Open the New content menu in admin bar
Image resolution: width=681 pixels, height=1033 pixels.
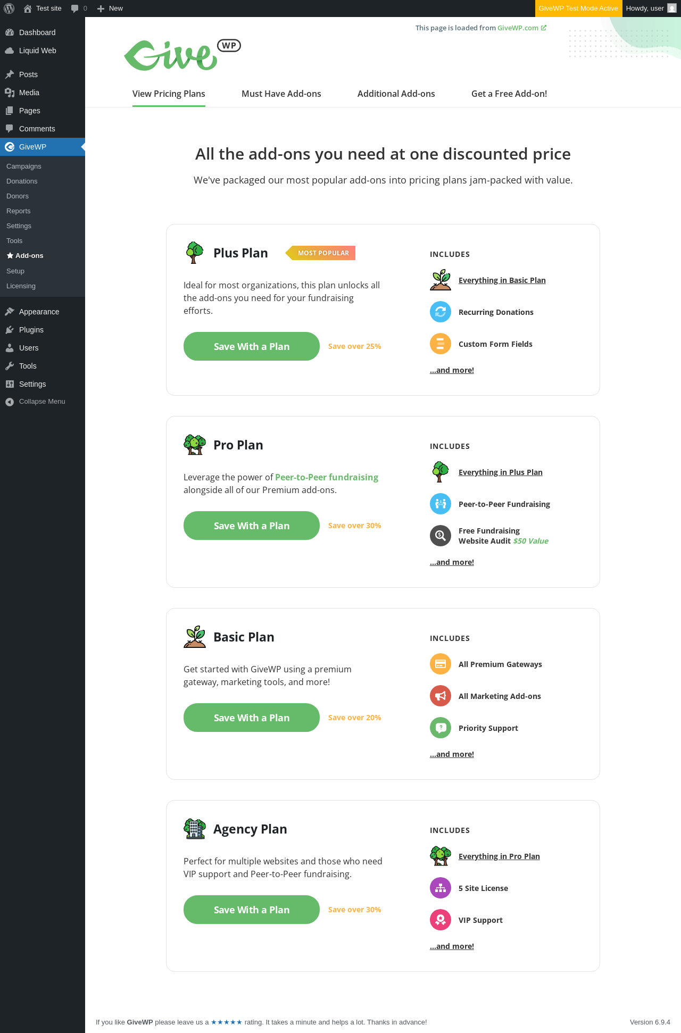pos(110,9)
